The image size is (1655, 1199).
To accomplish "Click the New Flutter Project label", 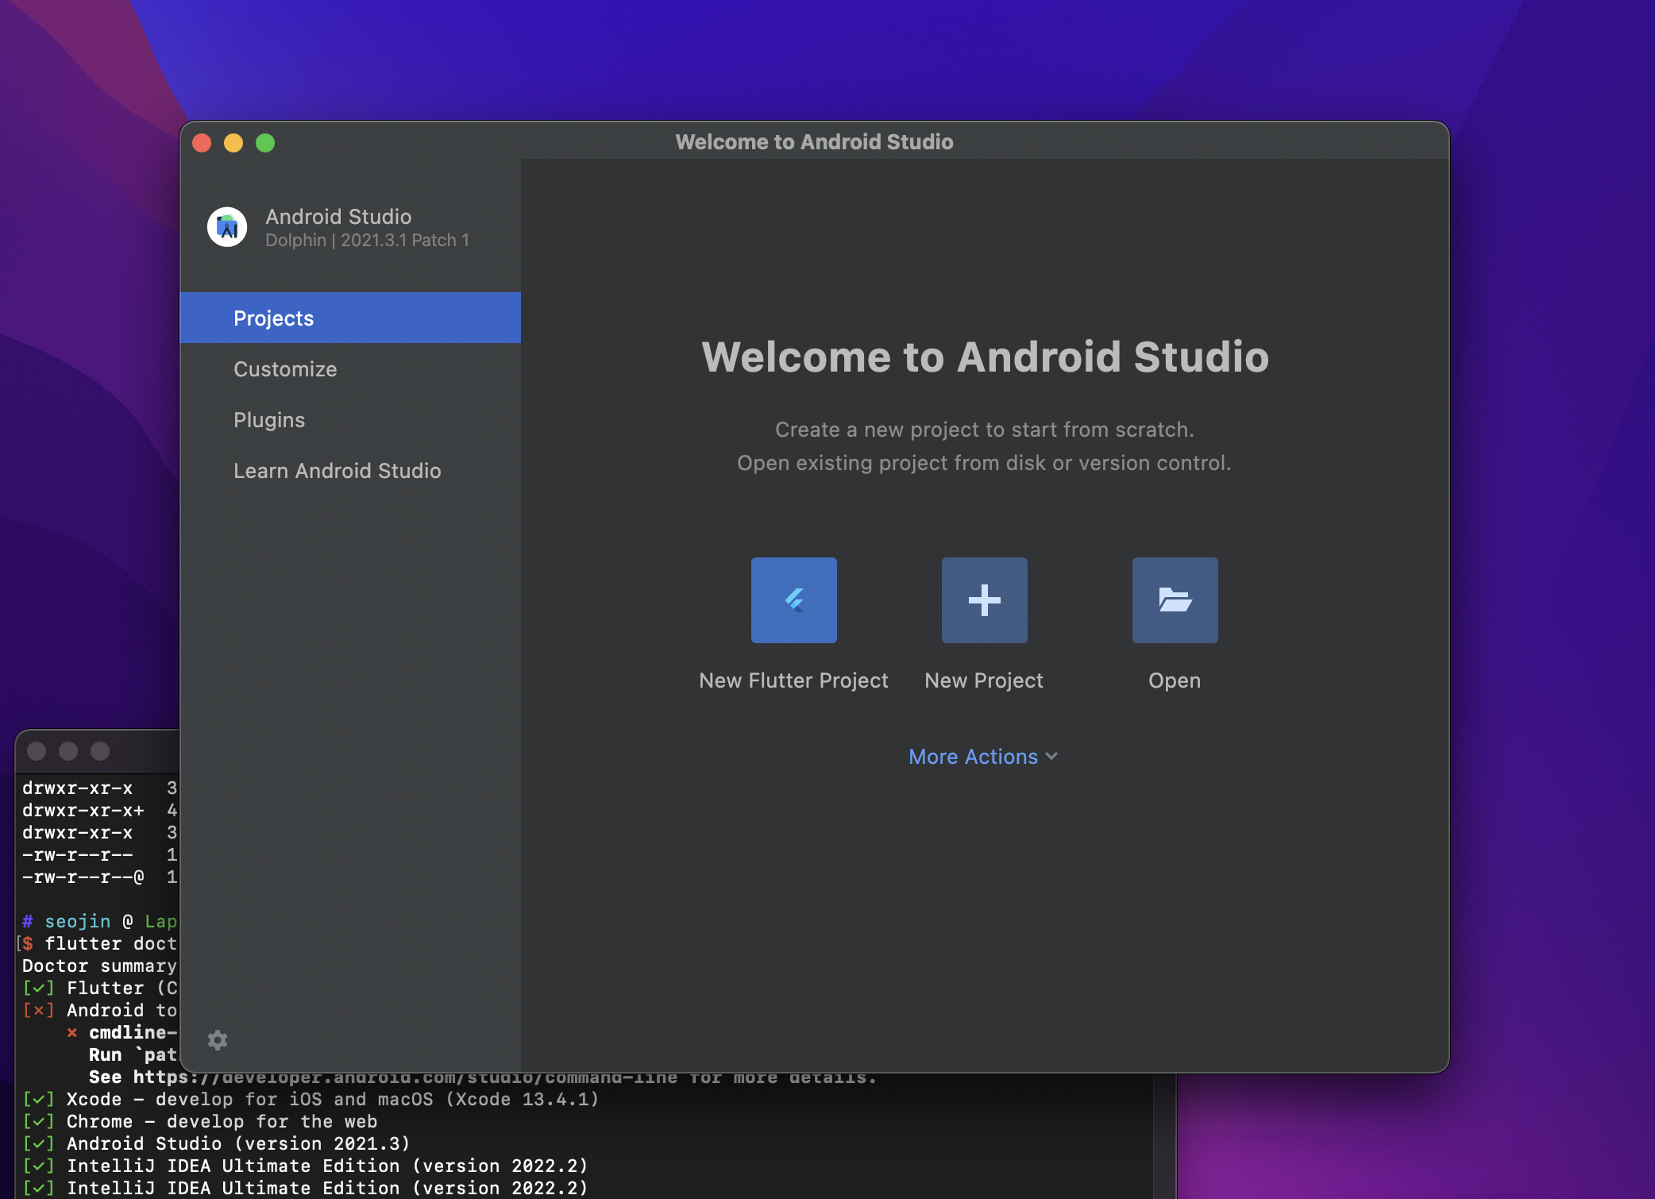I will point(793,680).
